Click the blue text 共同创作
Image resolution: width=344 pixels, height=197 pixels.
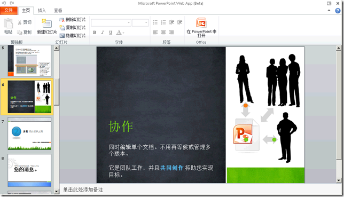[x=171, y=168]
